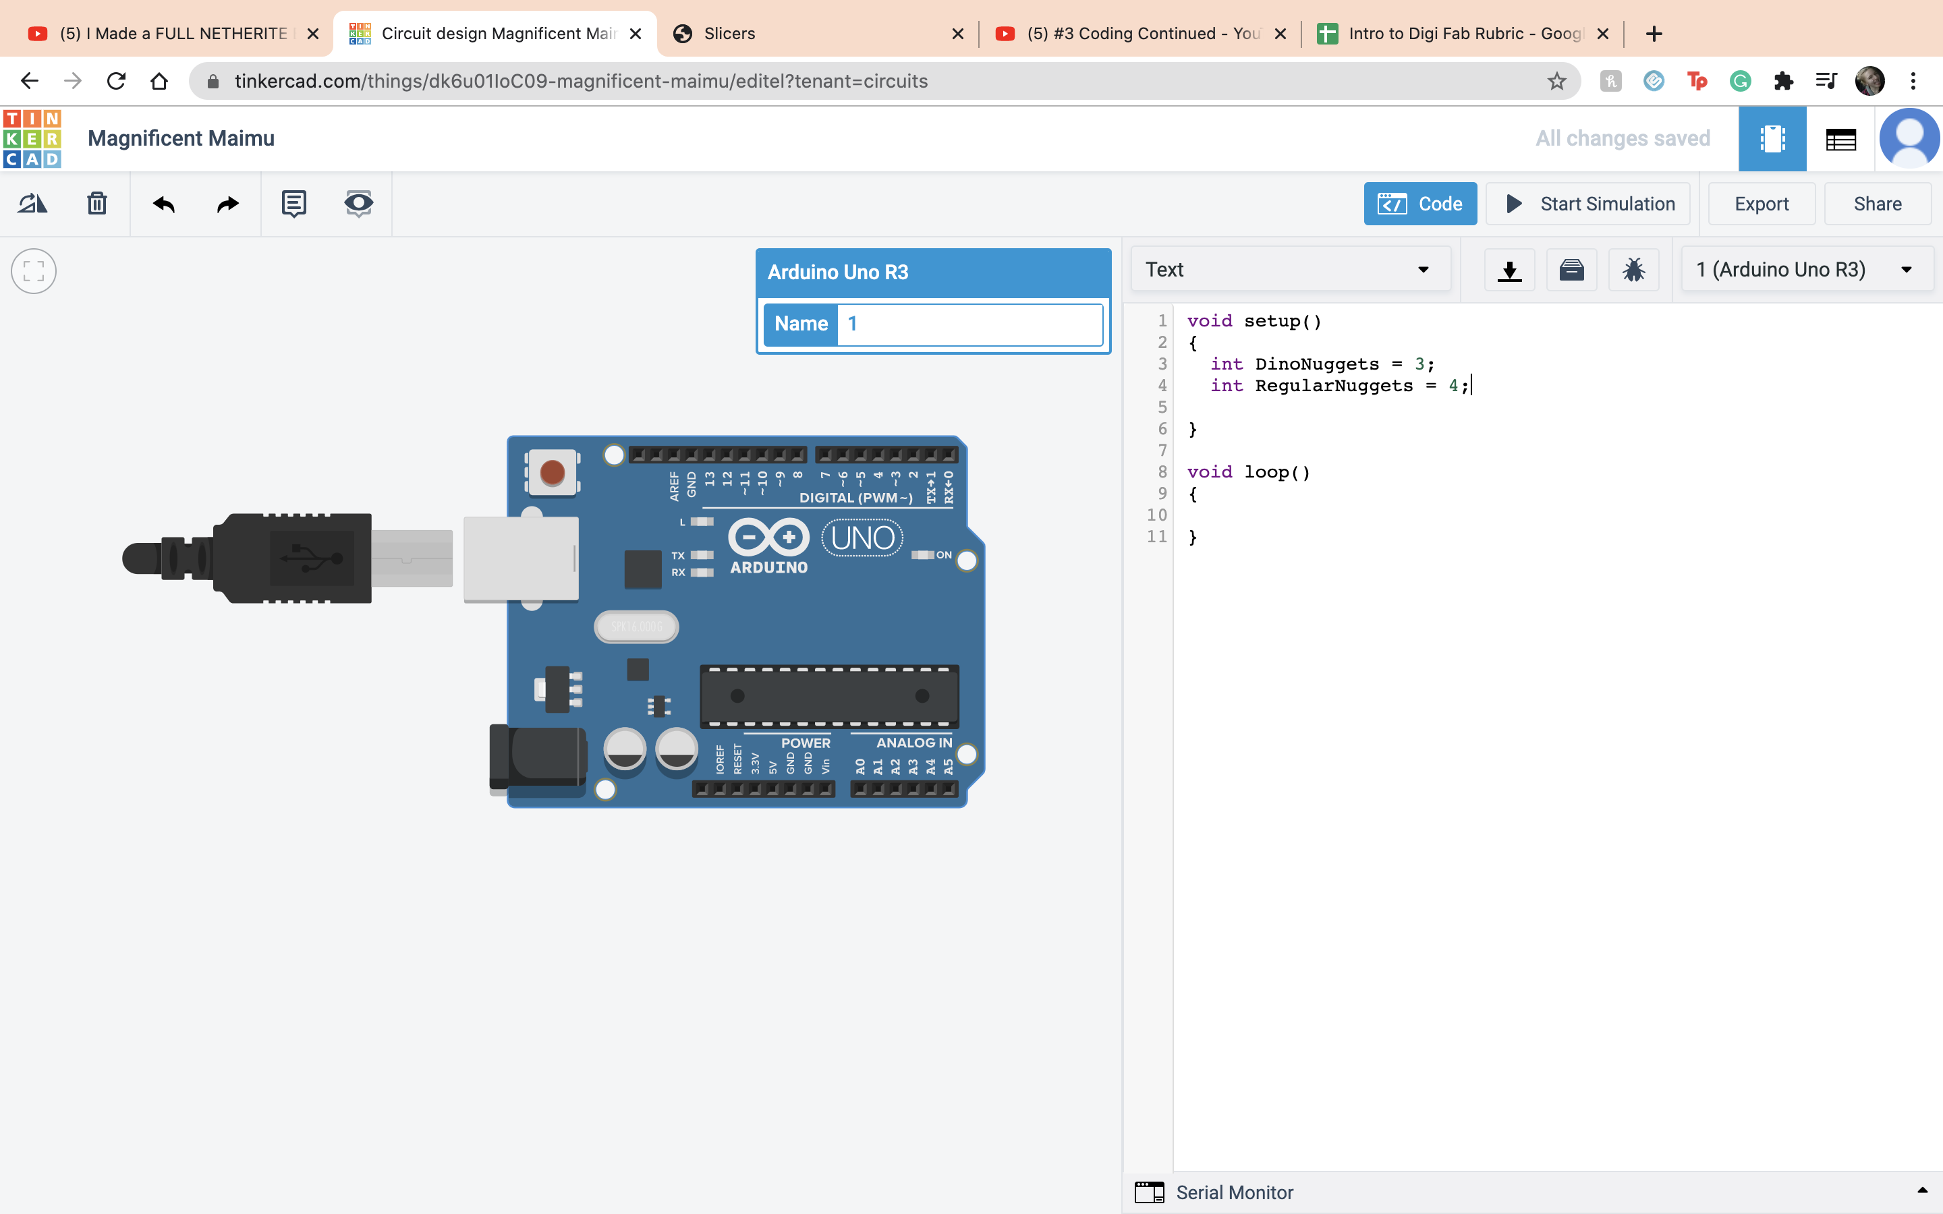Open the media control icon

click(x=1826, y=81)
